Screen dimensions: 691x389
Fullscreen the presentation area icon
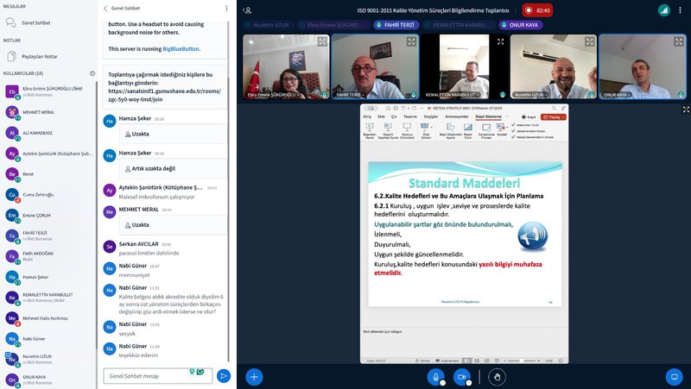686,109
